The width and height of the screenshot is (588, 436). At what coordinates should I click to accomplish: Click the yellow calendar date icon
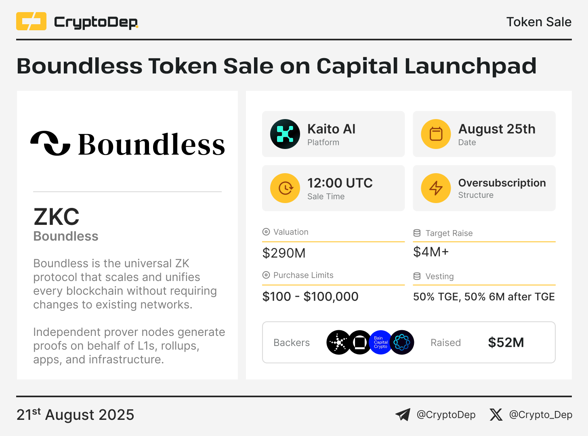coord(436,134)
